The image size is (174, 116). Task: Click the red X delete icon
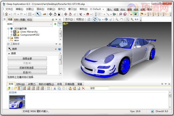83,88
